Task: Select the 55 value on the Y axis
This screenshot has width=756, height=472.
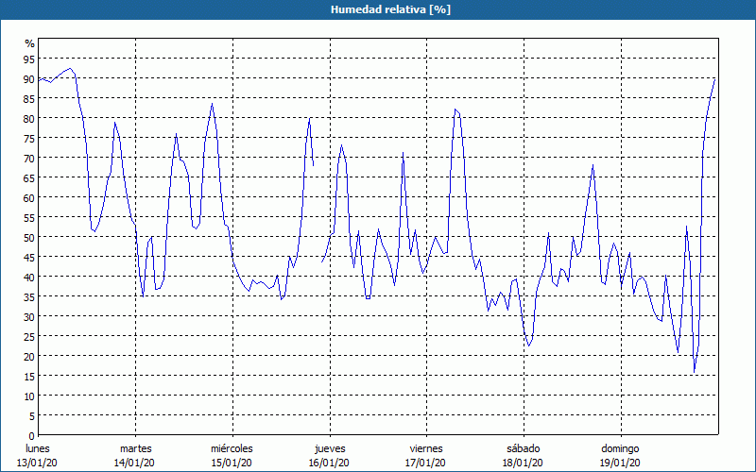Action: (x=29, y=218)
